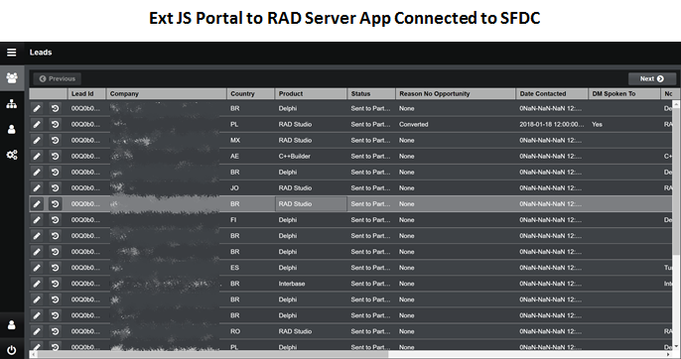Revert the FI Delphi lead
This screenshot has width=681, height=359.
tap(56, 220)
